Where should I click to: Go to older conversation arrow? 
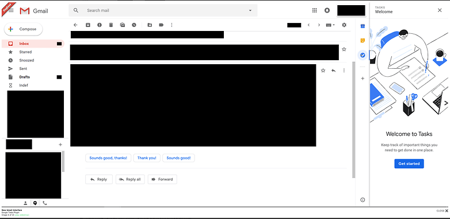click(x=319, y=25)
